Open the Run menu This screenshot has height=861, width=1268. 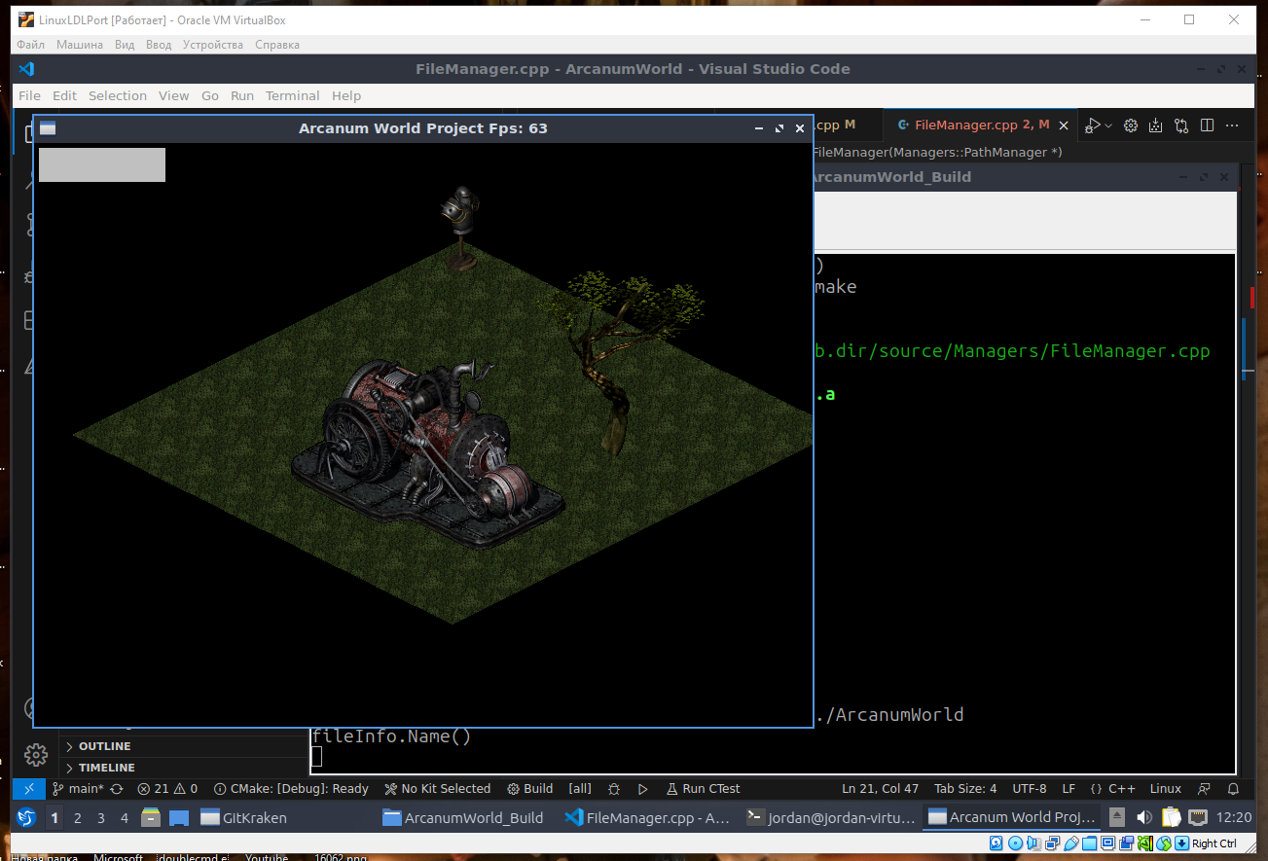tap(242, 95)
